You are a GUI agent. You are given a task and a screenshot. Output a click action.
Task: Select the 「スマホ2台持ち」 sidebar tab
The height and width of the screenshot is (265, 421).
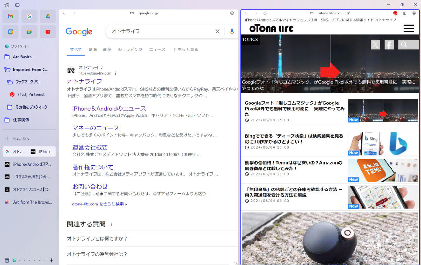[x=29, y=177]
